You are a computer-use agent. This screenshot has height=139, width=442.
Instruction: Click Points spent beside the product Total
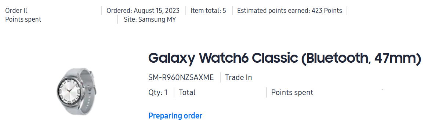292,92
